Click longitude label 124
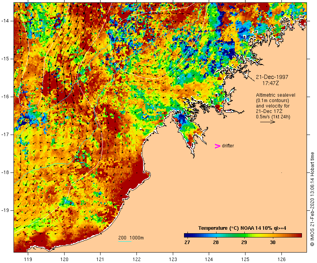 [209, 259]
